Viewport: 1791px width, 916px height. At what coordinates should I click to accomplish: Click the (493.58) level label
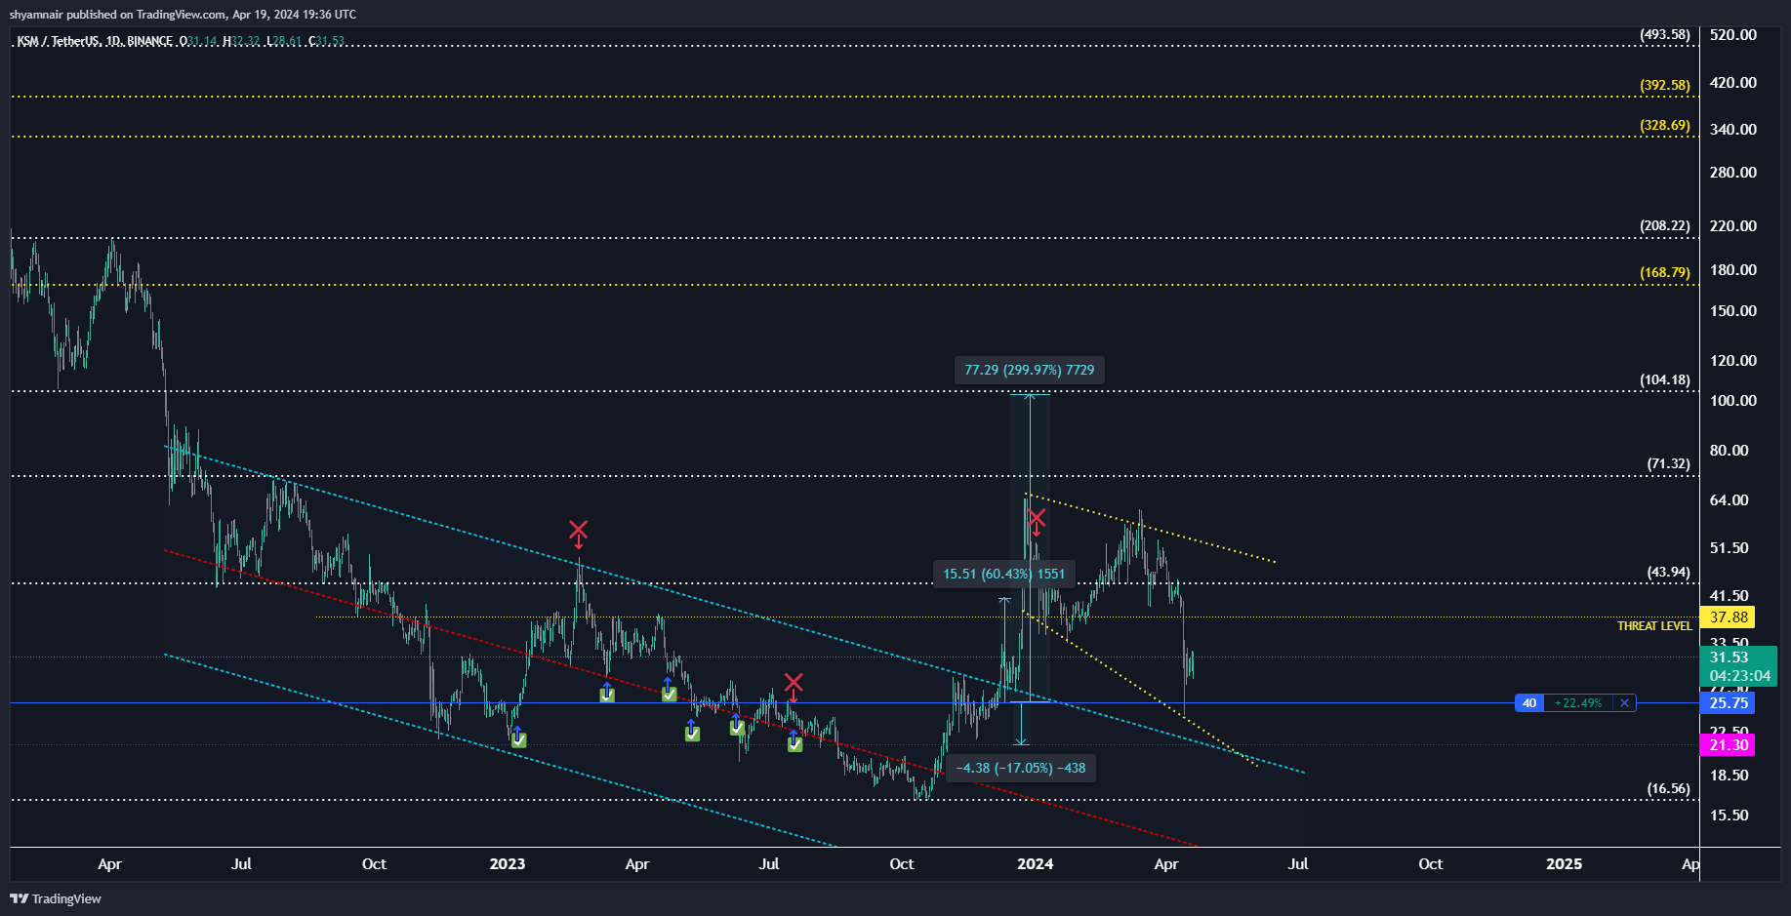[x=1665, y=34]
